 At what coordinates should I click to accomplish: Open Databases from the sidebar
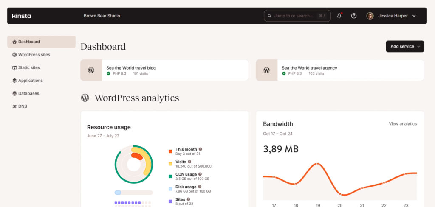(x=28, y=93)
